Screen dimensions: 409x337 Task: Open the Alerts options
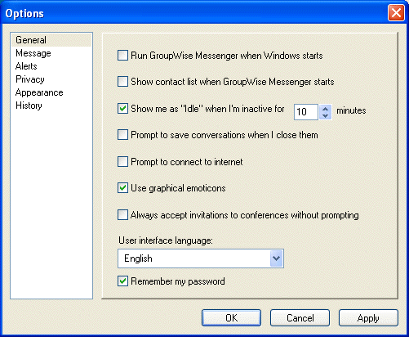pos(51,66)
